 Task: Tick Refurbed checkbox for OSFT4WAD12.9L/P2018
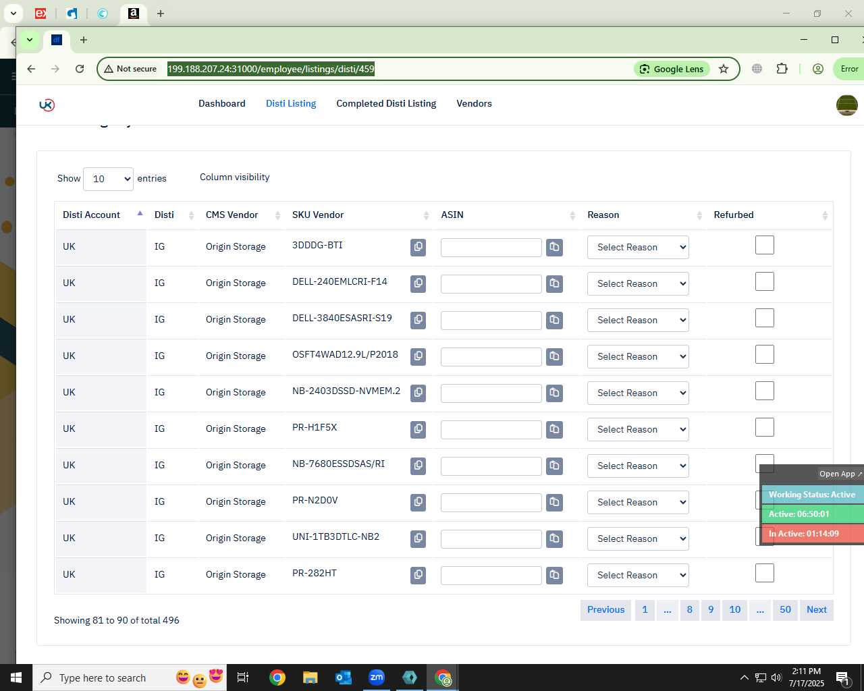coord(765,354)
